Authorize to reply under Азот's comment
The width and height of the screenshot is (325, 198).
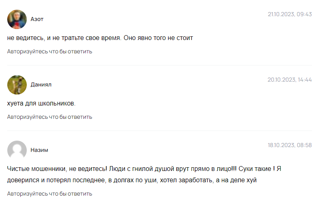49,51
